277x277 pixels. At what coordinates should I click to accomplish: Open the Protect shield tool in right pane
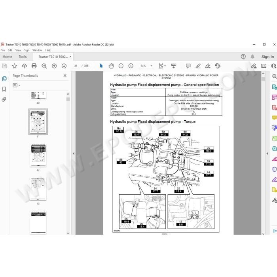[274, 169]
